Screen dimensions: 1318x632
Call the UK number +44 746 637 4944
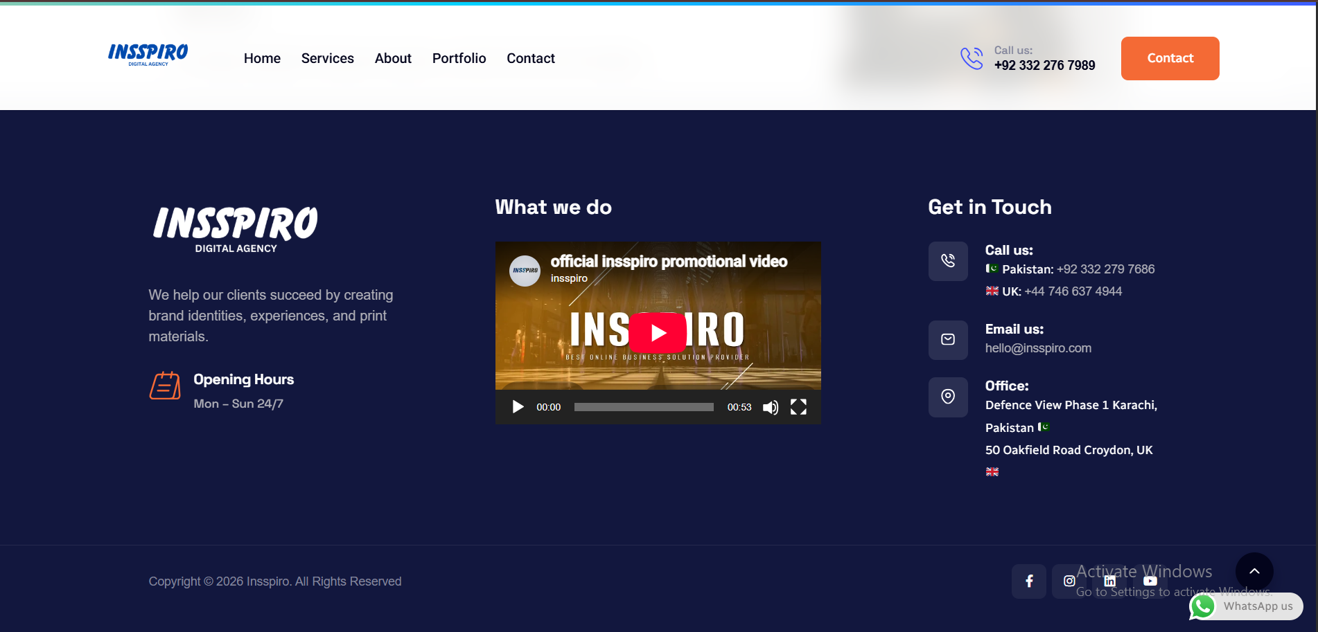click(x=1073, y=291)
